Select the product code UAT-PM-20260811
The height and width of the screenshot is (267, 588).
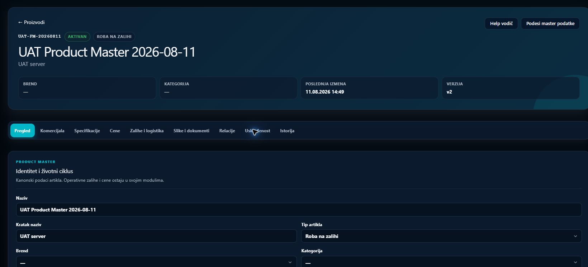[39, 36]
